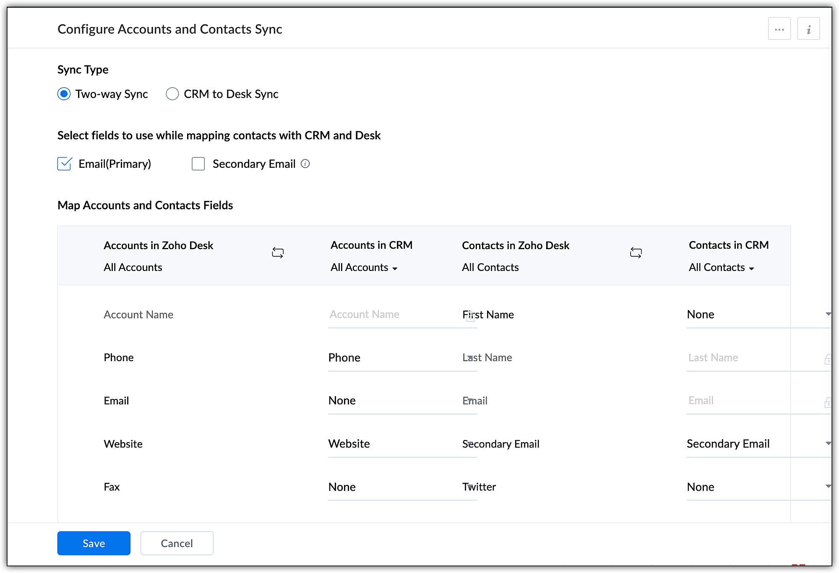Open CRM dropdown for Website field
The height and width of the screenshot is (573, 839).
pyautogui.click(x=402, y=444)
